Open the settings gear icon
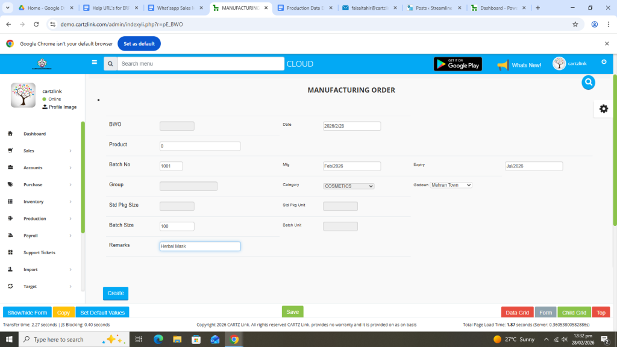This screenshot has width=617, height=347. tap(603, 108)
